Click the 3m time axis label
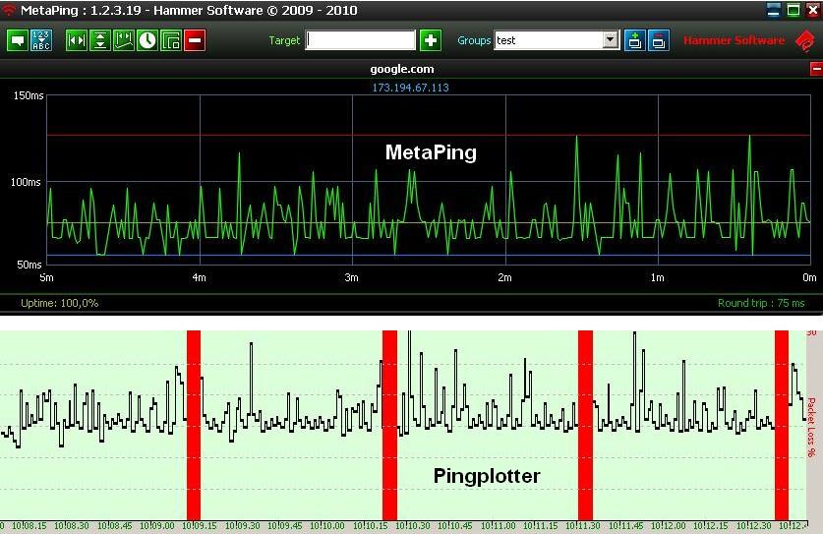 (x=352, y=277)
